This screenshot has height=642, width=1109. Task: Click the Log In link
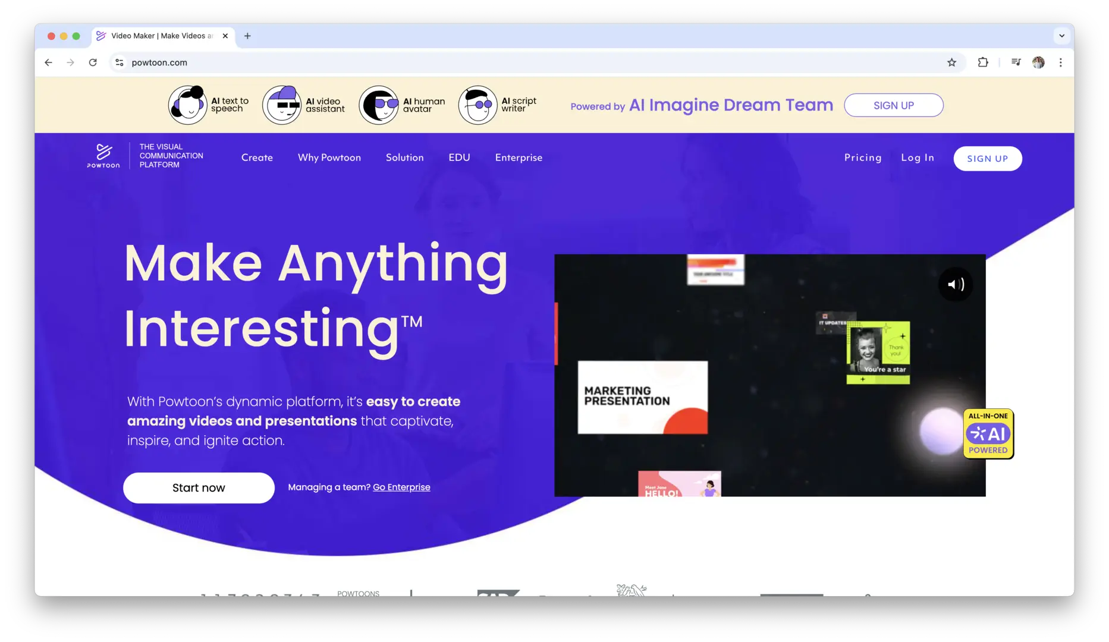[x=918, y=158]
